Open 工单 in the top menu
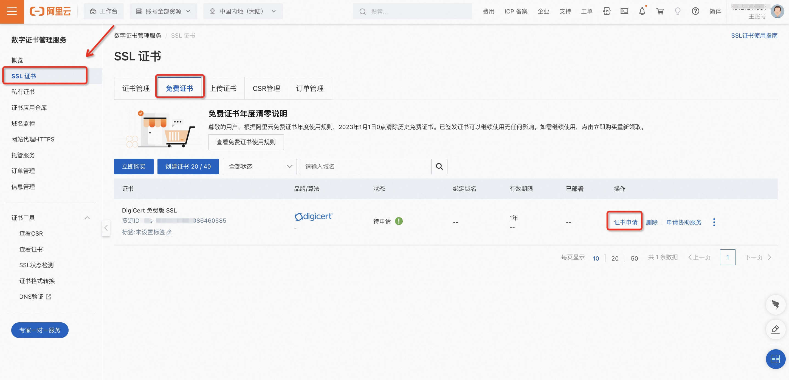This screenshot has width=789, height=380. [x=587, y=11]
